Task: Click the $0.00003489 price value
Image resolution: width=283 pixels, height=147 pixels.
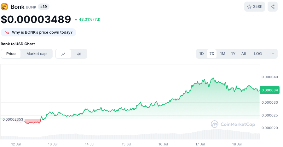Action: pos(36,19)
